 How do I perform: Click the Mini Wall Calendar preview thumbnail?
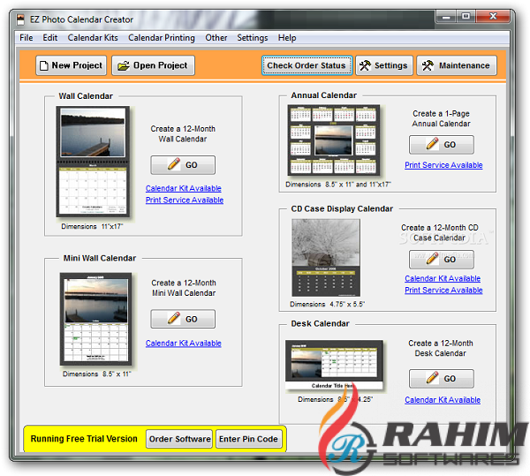(x=96, y=319)
